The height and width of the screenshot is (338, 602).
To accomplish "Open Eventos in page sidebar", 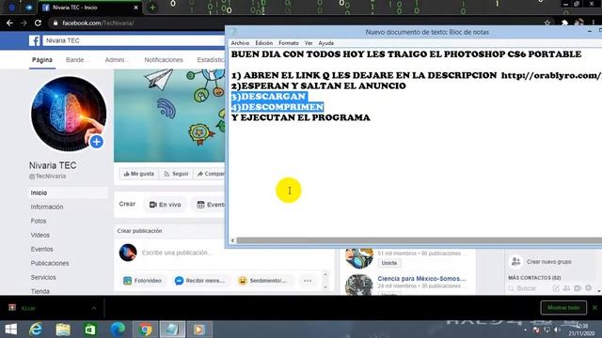I will tap(41, 250).
